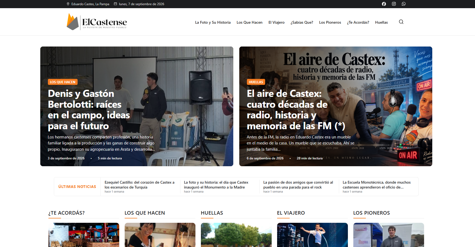Click the calendar icon beside date
This screenshot has width=475, height=247.
coord(115,4)
